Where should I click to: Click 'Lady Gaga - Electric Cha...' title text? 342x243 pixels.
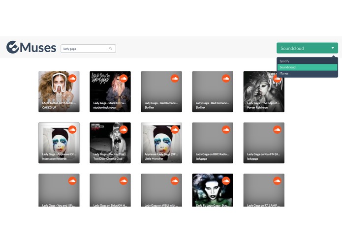(x=110, y=154)
